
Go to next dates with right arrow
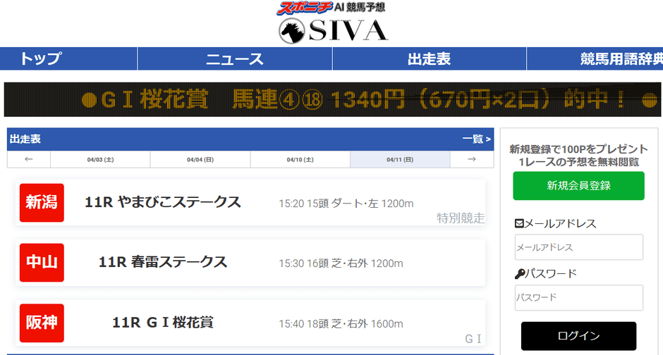472,160
